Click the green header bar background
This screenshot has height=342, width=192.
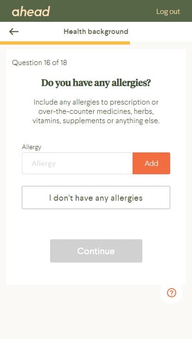(102, 11)
